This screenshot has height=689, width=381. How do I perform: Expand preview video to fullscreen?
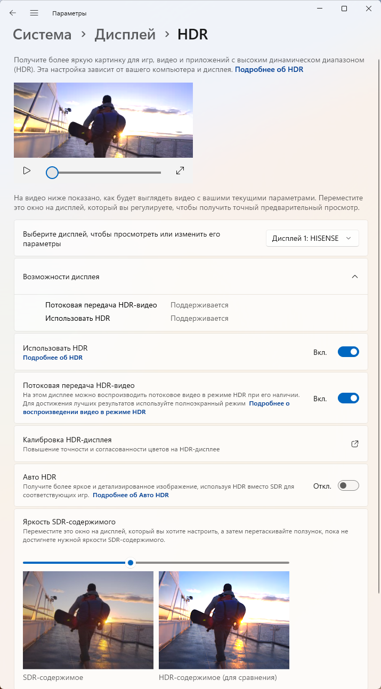[180, 171]
